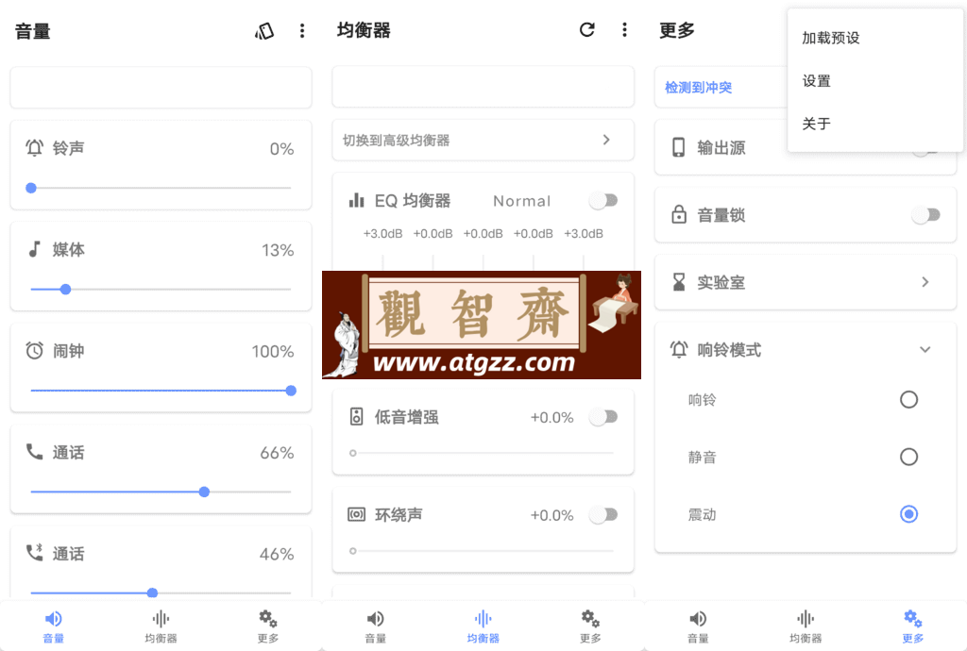
Task: Click the blank card atop 均衡器 screen
Action: pyautogui.click(x=483, y=86)
